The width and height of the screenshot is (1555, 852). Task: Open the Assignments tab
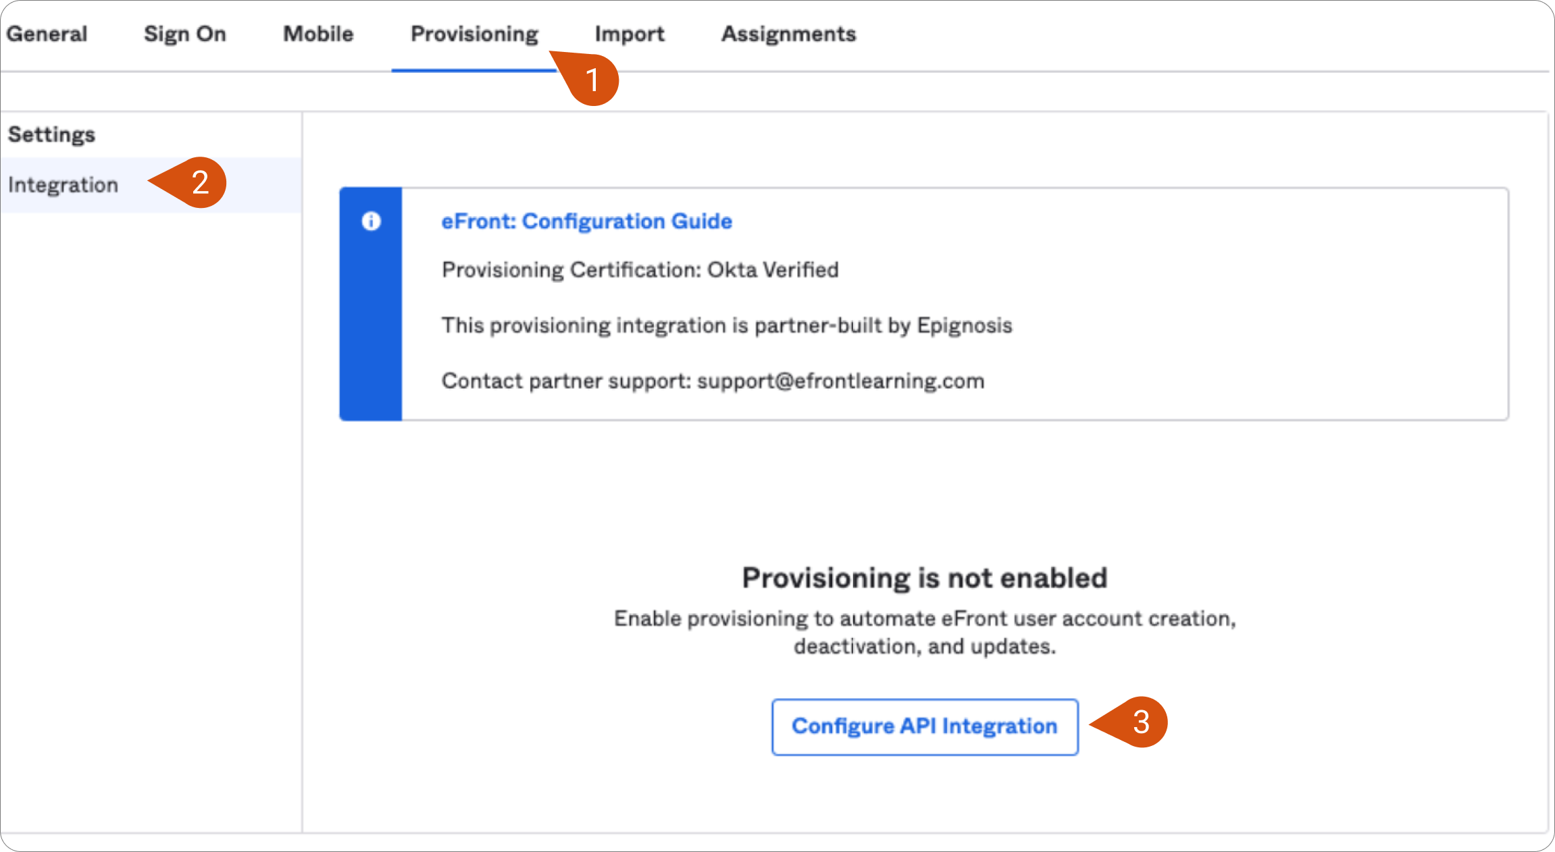pyautogui.click(x=788, y=34)
